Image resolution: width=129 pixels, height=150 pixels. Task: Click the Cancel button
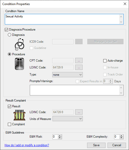coord(117,145)
